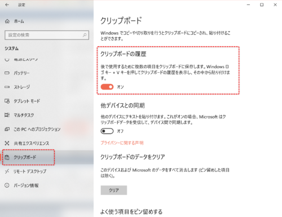
Task: Select the Clipboard (クリップボード) sidebar item
Action: tap(47, 157)
